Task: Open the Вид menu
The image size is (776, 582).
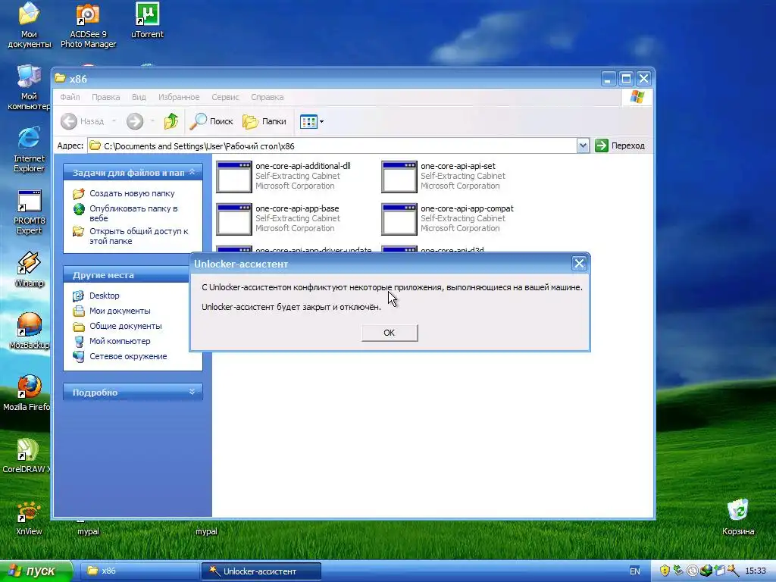Action: tap(139, 97)
